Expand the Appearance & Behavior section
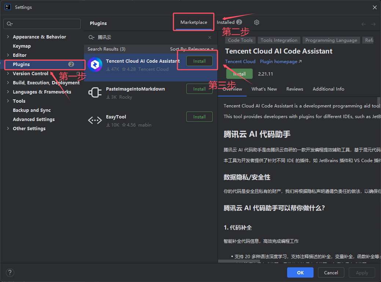The width and height of the screenshot is (381, 282). (8, 37)
